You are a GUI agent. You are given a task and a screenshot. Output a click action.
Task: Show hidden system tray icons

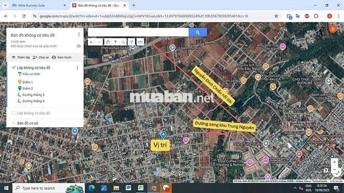[x=295, y=188]
